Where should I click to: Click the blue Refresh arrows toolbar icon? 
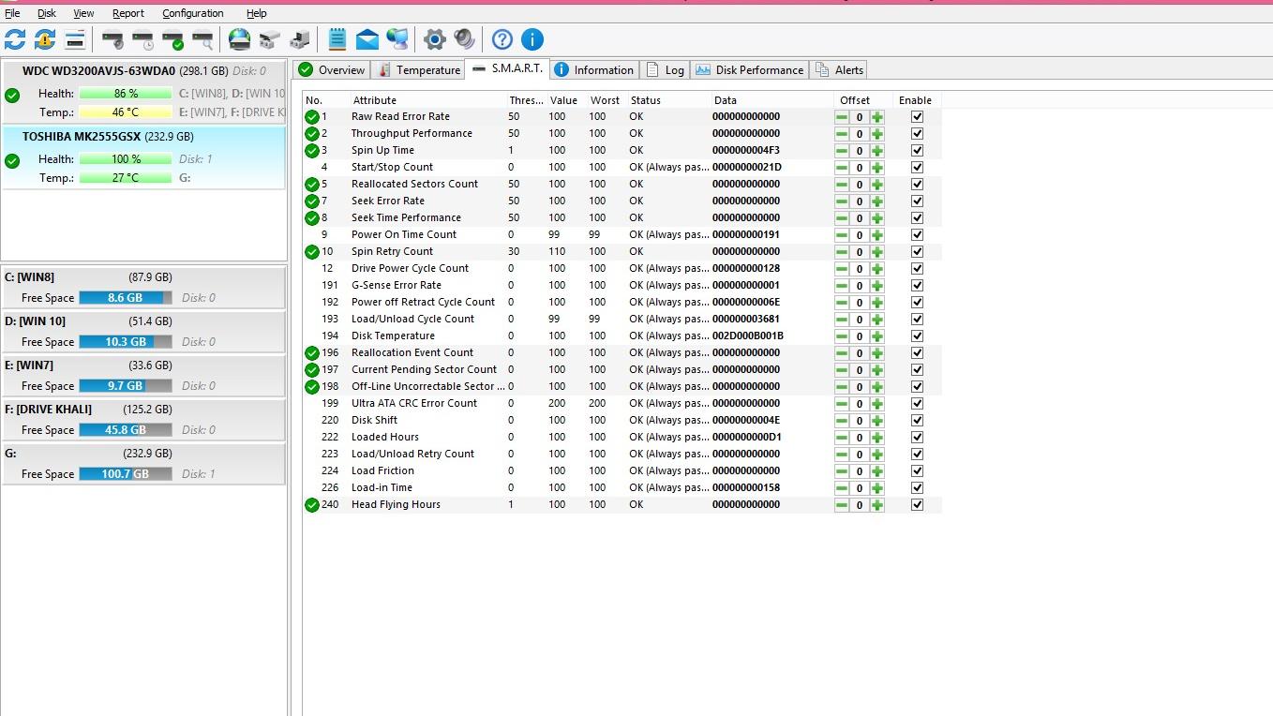[15, 39]
